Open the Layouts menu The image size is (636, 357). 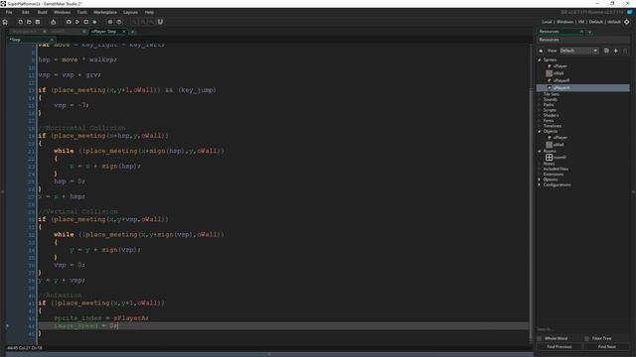pos(130,12)
